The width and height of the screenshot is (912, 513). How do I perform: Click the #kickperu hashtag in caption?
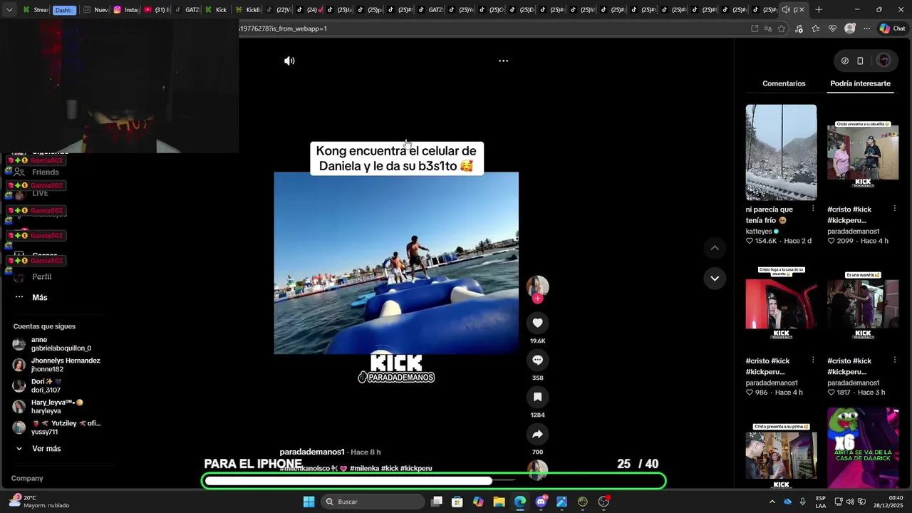416,468
